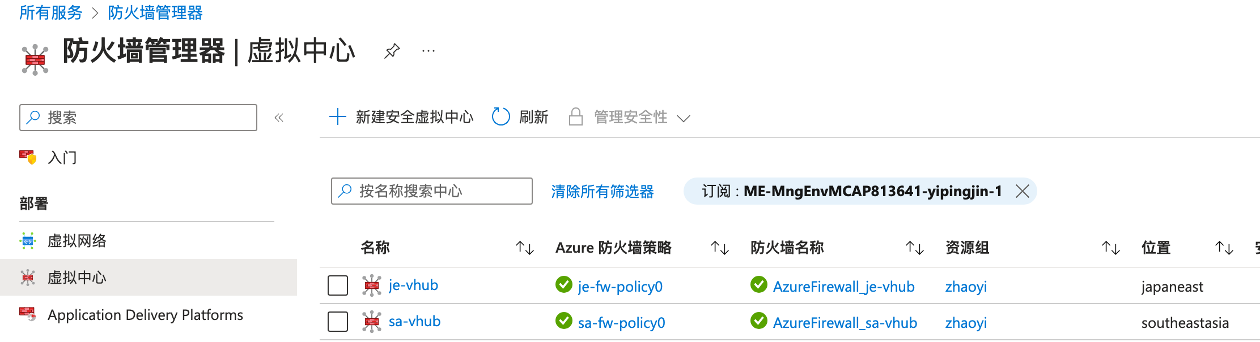Click 名称 column header text
The height and width of the screenshot is (342, 1260).
tap(375, 248)
